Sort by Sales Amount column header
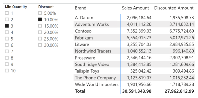The image size is (198, 98). [x=135, y=8]
